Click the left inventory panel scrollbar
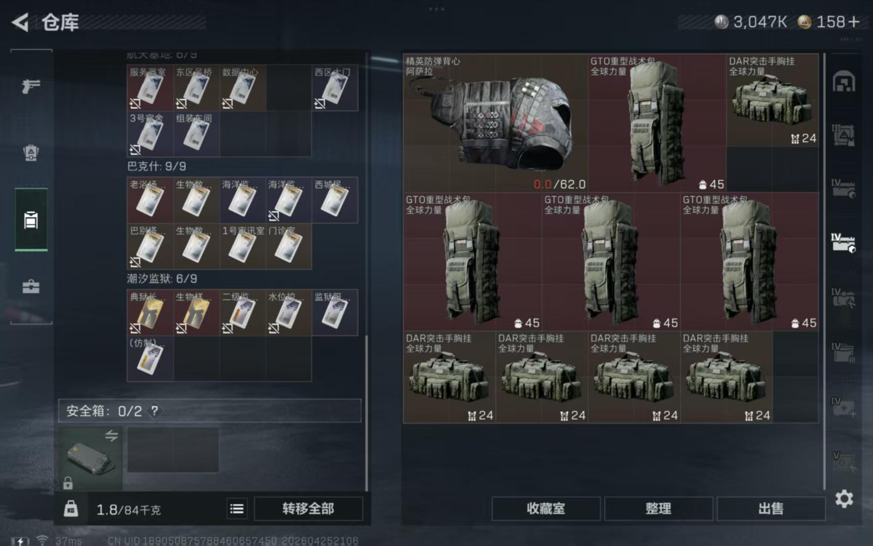 (x=367, y=412)
